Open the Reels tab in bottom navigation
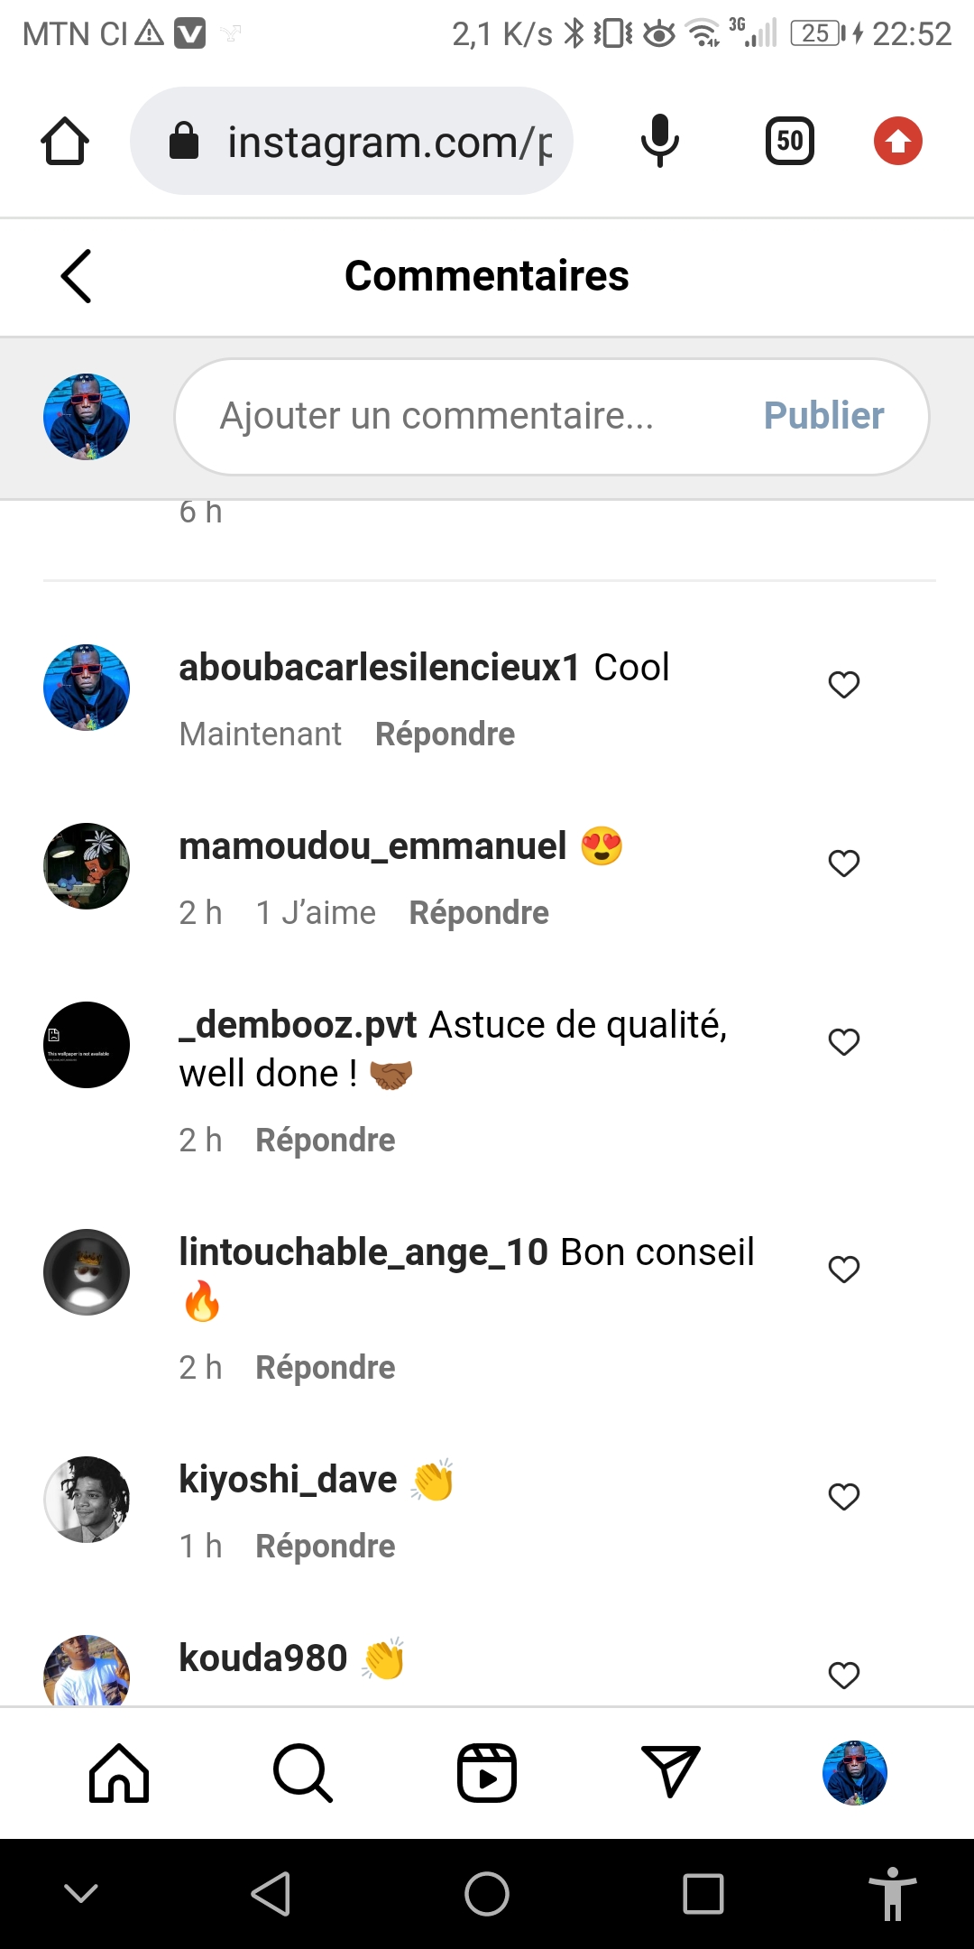Screen dimensions: 974x1949 [487, 1773]
